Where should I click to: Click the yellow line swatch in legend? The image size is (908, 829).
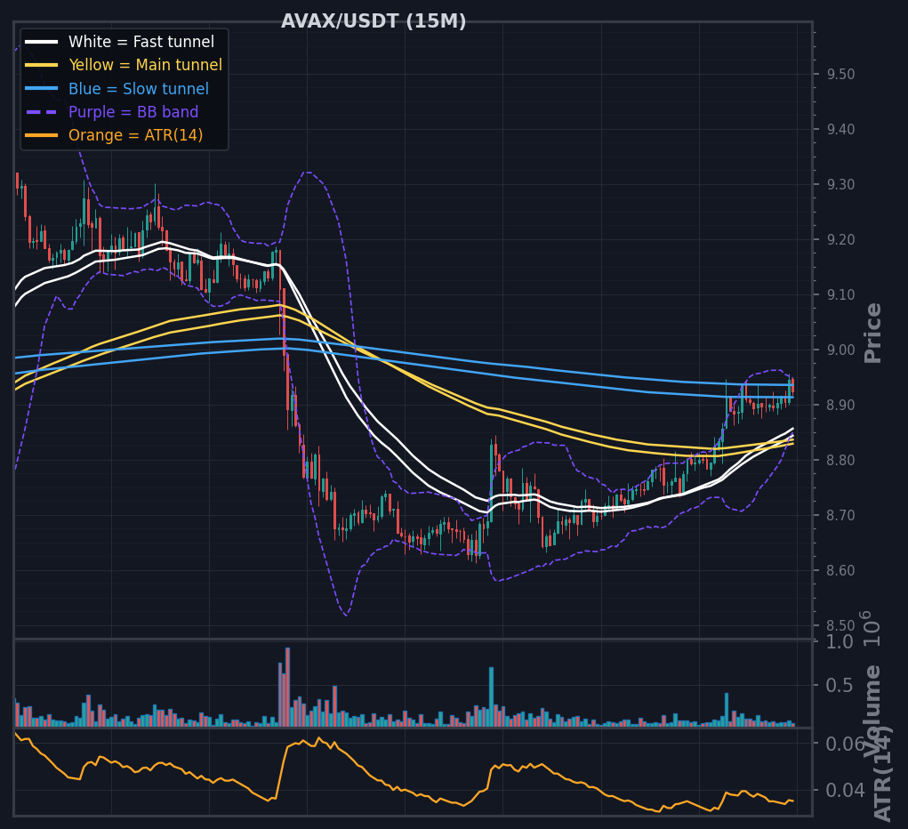pyautogui.click(x=42, y=65)
